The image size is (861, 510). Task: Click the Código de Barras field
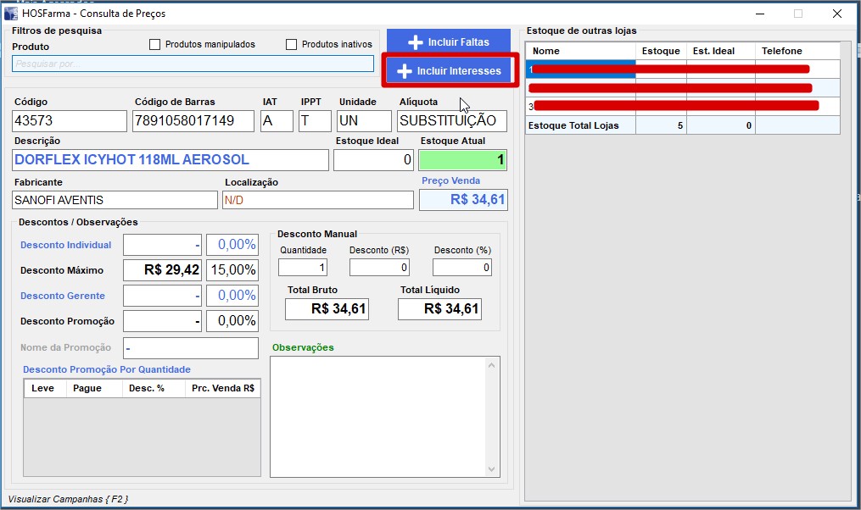pos(193,121)
